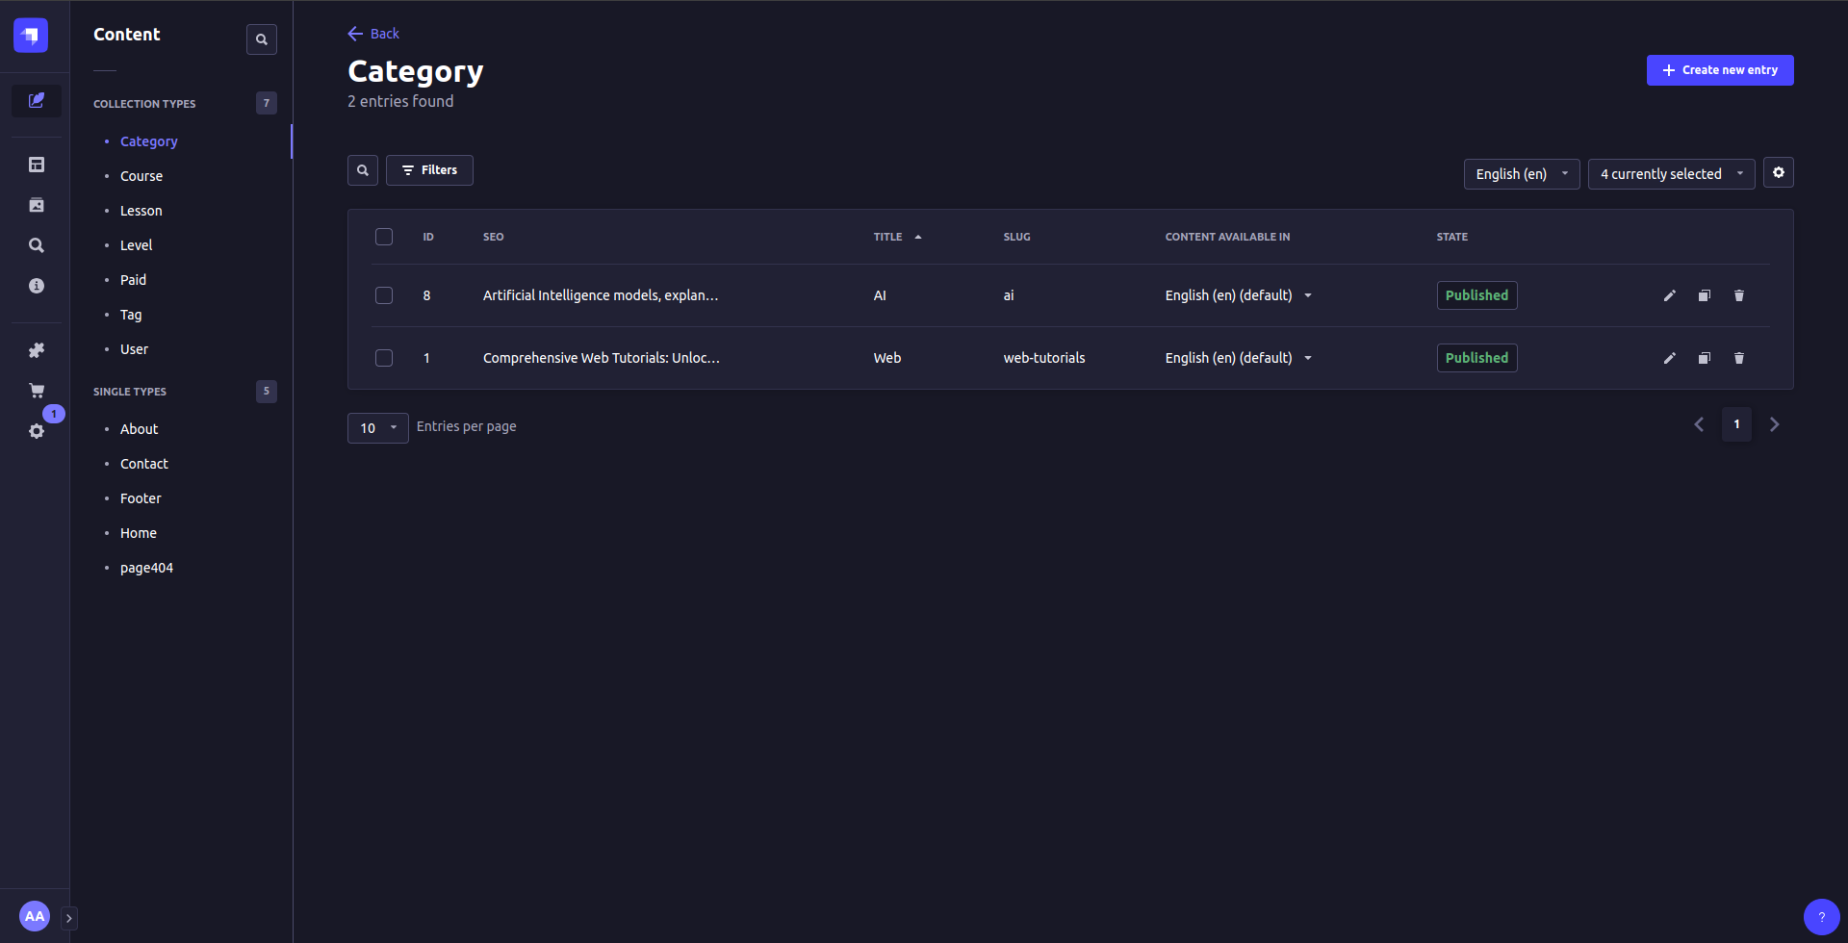1848x943 pixels.
Task: Expand the '4 currently selected' fields dropdown
Action: [x=1671, y=174]
